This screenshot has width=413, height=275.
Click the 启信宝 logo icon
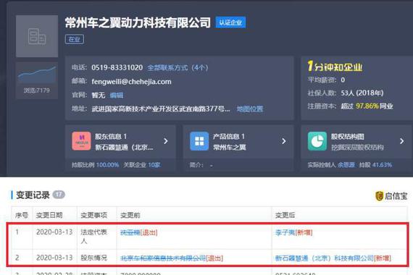379,196
